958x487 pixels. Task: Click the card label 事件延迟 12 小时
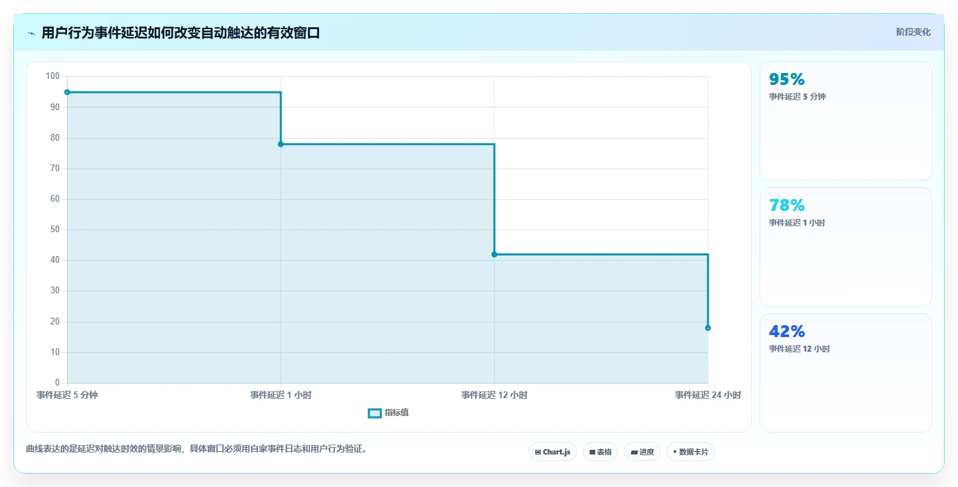tap(799, 349)
